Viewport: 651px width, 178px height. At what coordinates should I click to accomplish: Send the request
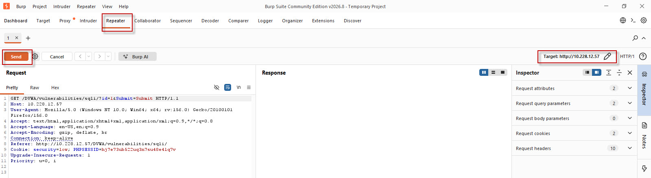point(16,56)
